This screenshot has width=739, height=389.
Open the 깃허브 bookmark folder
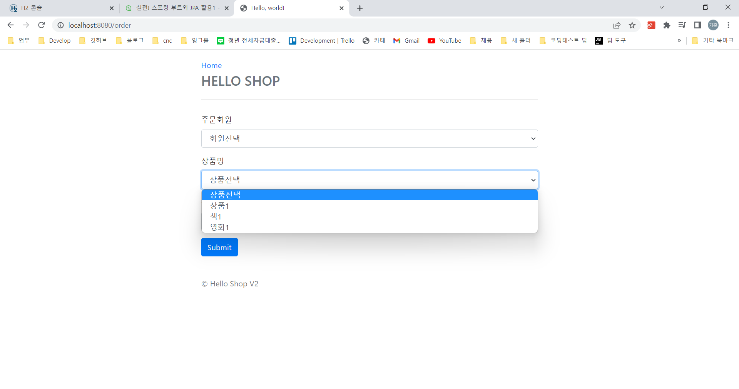coord(93,40)
